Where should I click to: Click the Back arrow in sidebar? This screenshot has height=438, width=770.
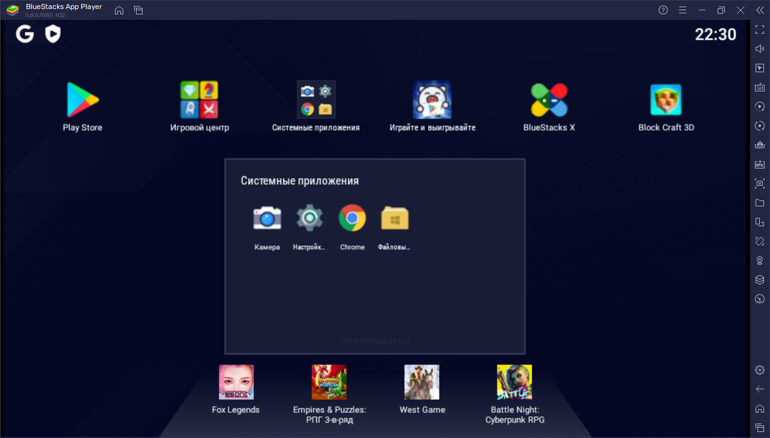[760, 389]
